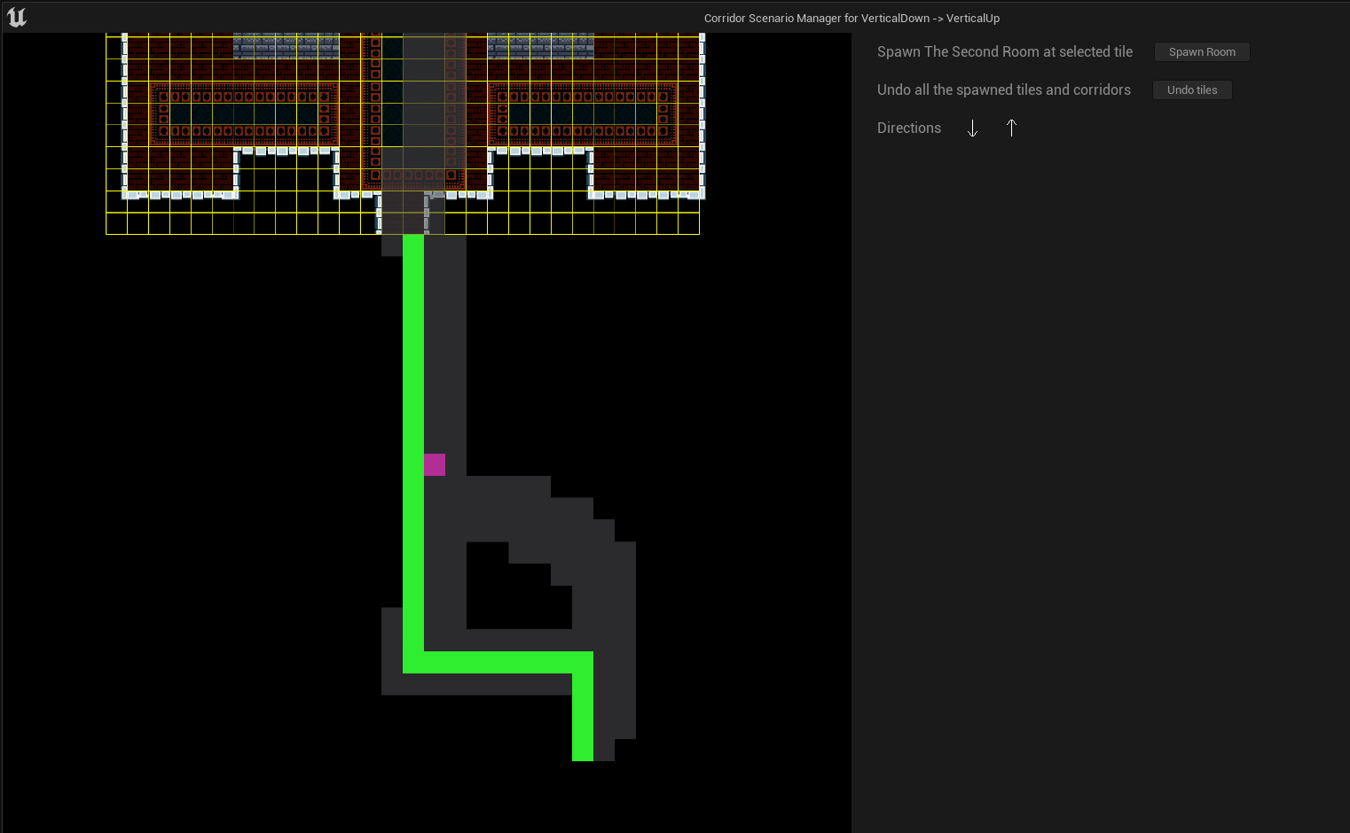This screenshot has width=1350, height=833.
Task: Click the upper-left stone brick wall section
Action: 286,46
